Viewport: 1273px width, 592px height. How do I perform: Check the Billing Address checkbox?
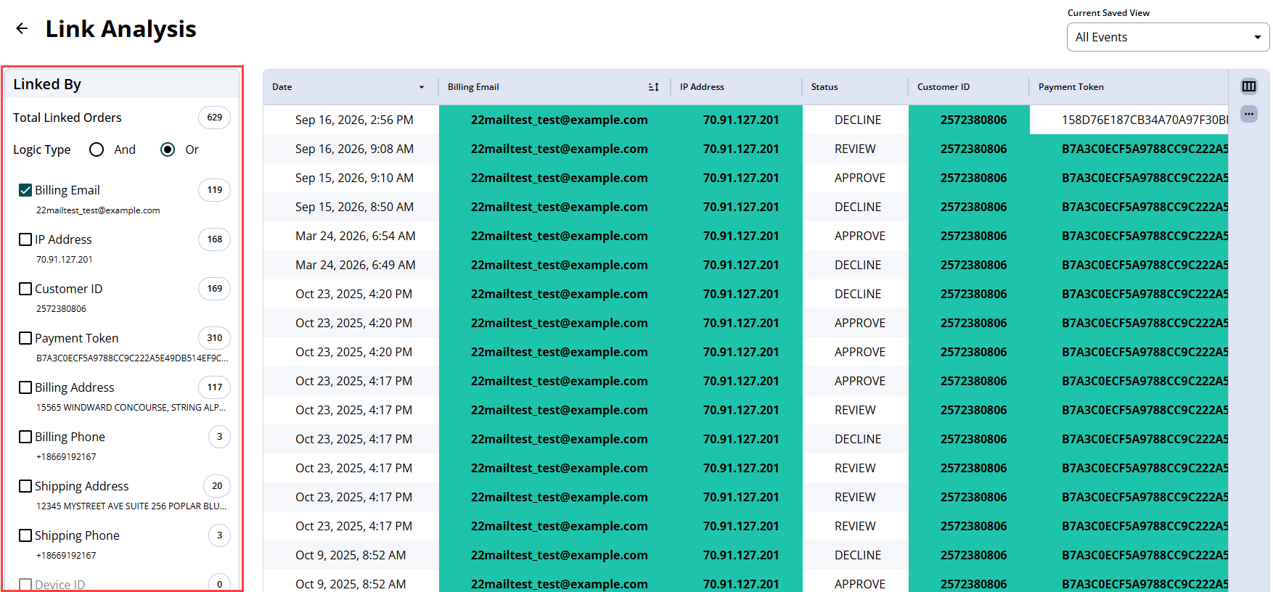coord(25,387)
